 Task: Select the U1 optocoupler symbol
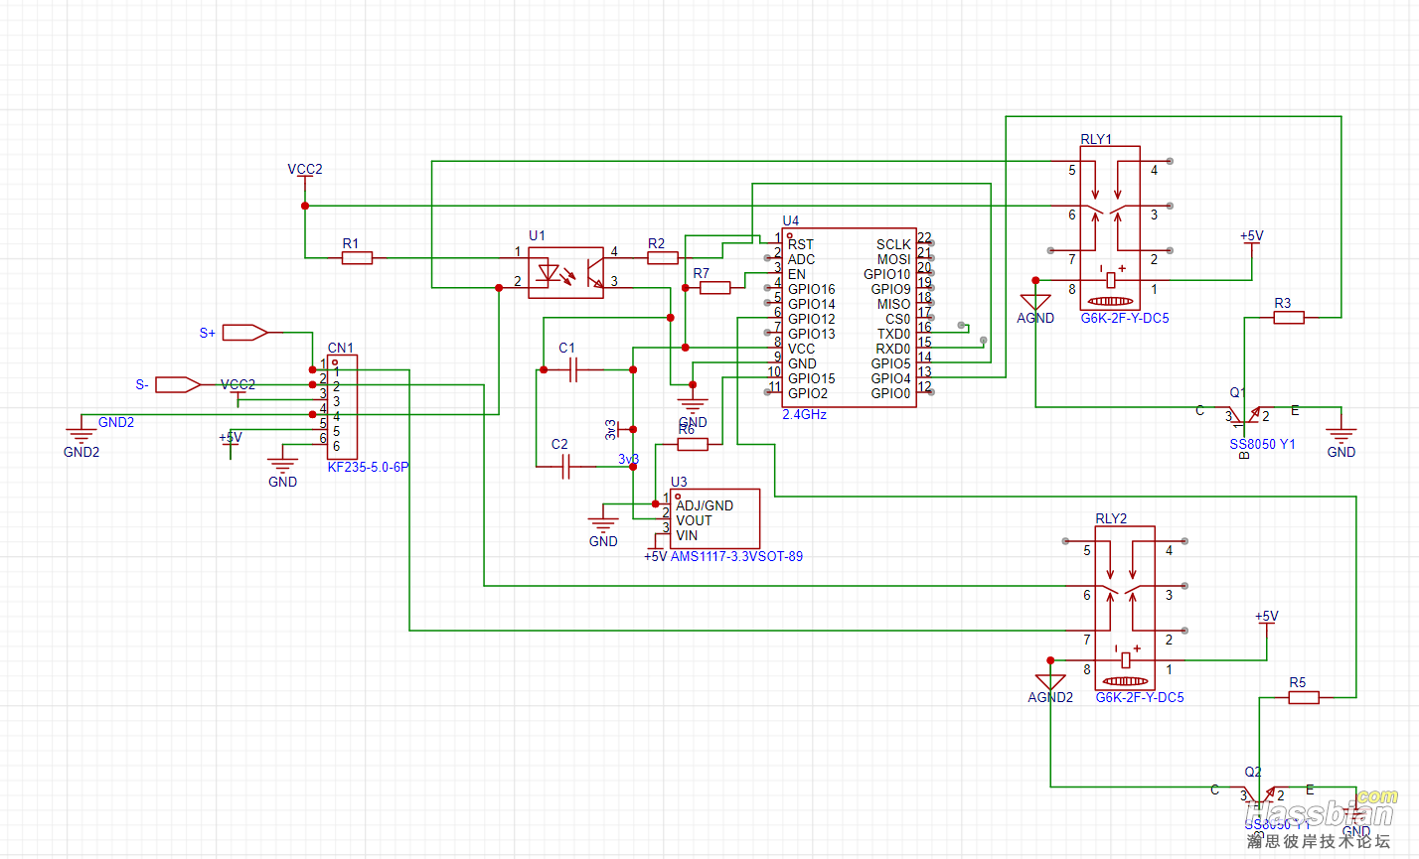[x=565, y=273]
